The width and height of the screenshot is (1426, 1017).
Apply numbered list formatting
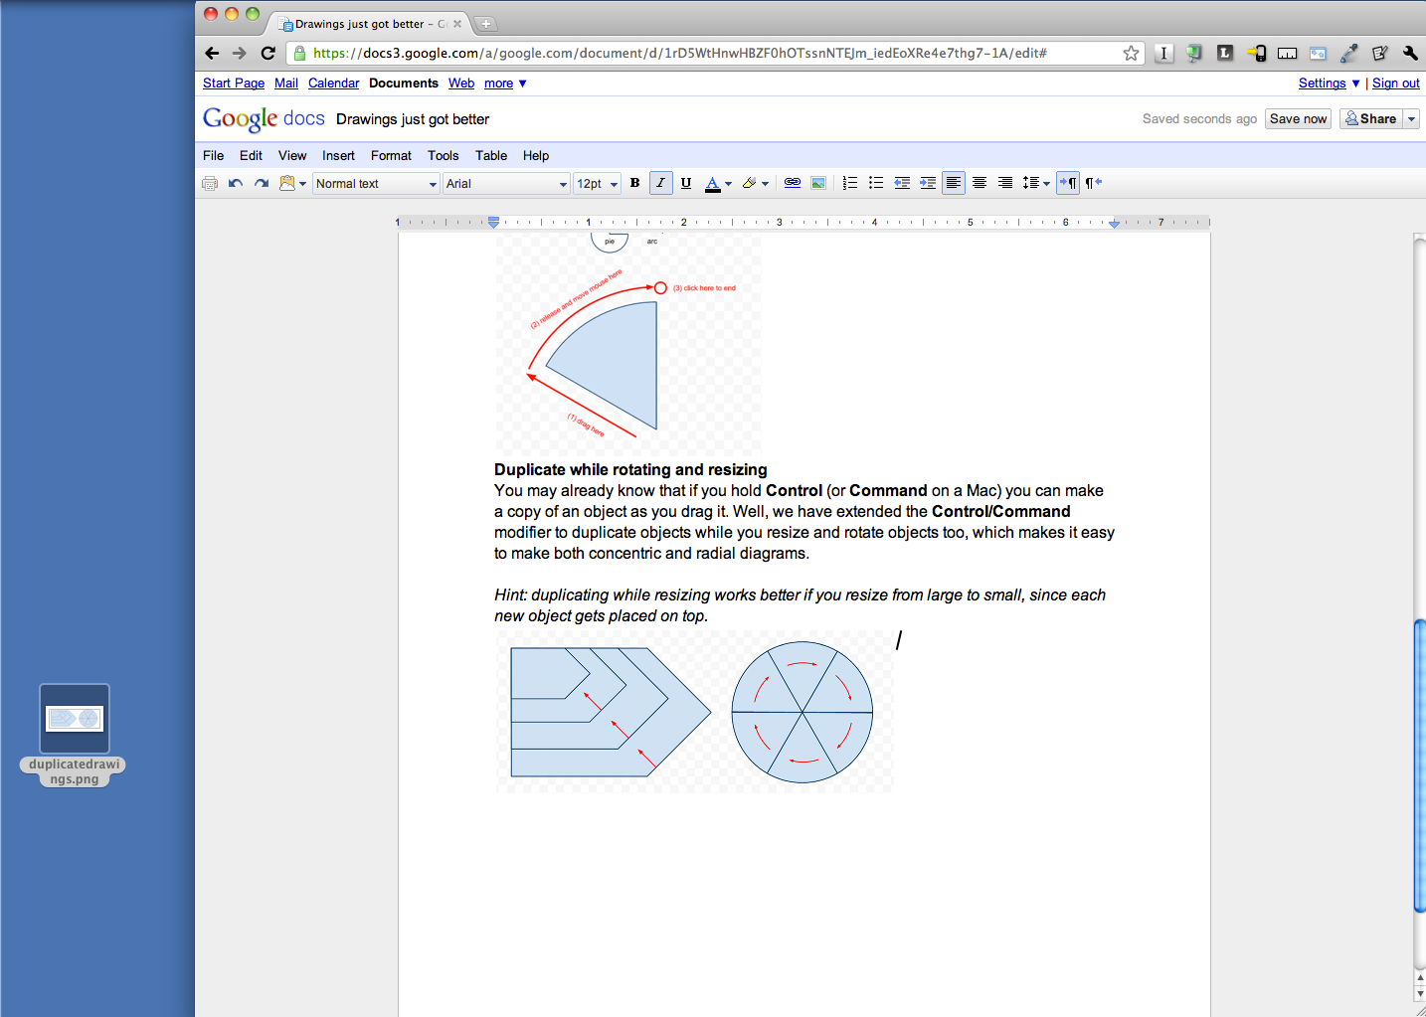(850, 183)
